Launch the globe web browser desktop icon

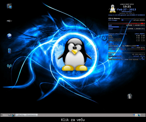[x=9, y=36]
